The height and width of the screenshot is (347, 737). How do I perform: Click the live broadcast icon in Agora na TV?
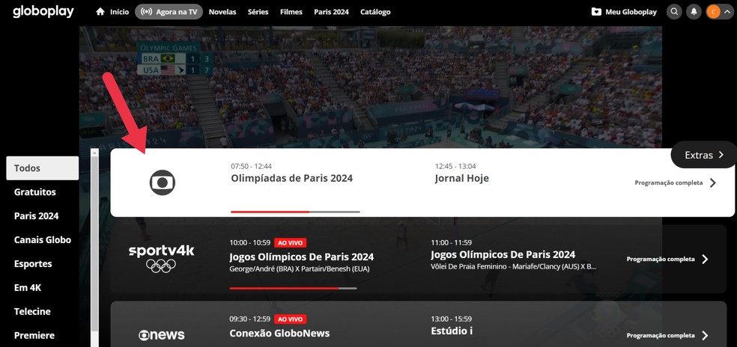pos(146,12)
